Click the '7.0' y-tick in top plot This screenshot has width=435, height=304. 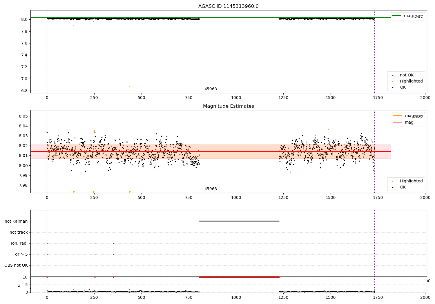[x=24, y=79]
